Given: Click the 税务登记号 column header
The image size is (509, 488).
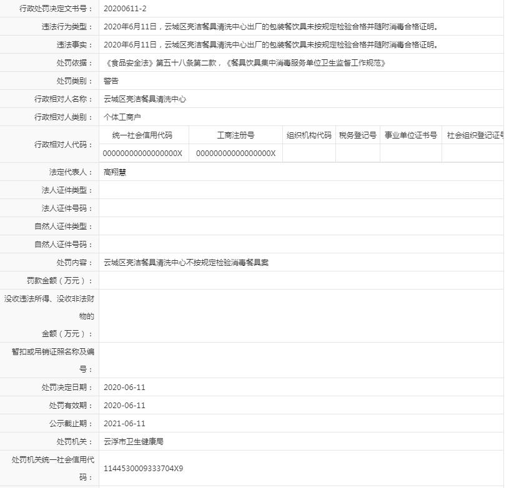Looking at the screenshot, I should pyautogui.click(x=358, y=135).
